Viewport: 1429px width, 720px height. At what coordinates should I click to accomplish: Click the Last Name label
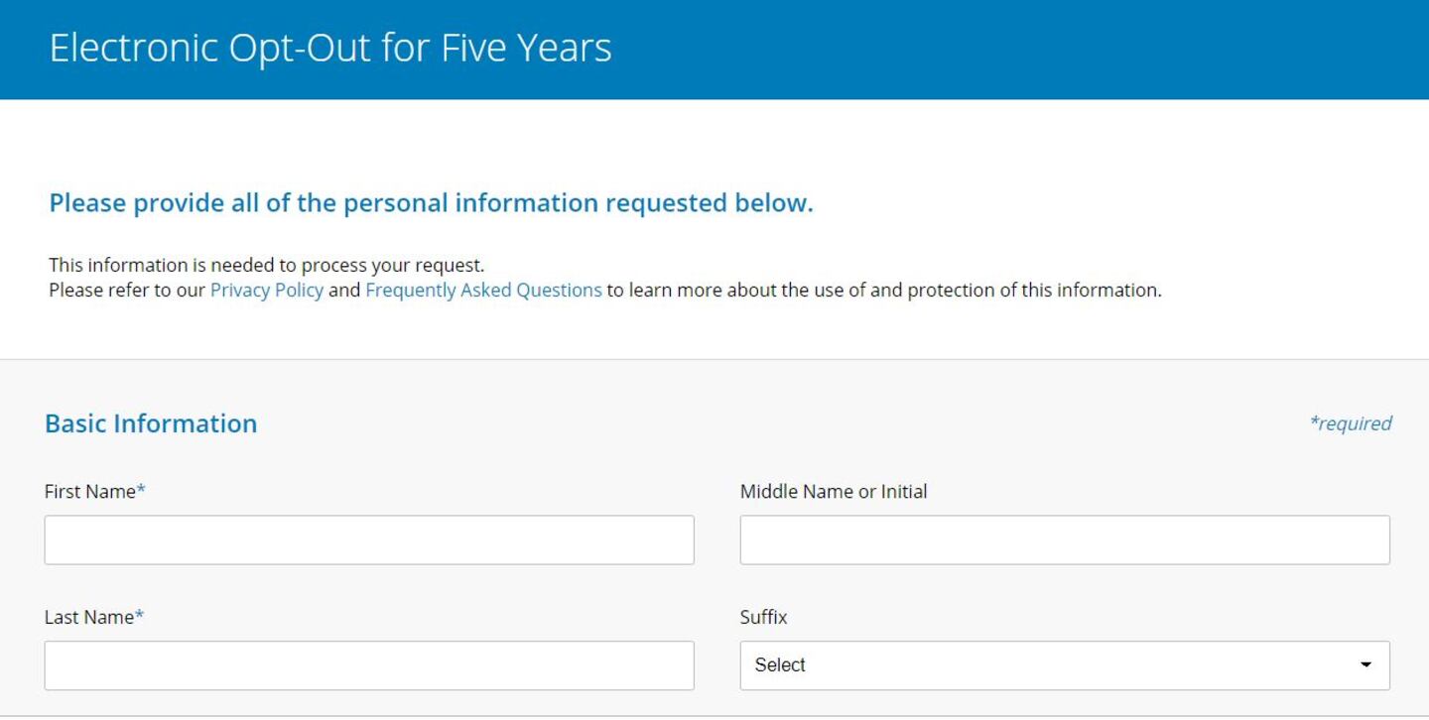(88, 617)
